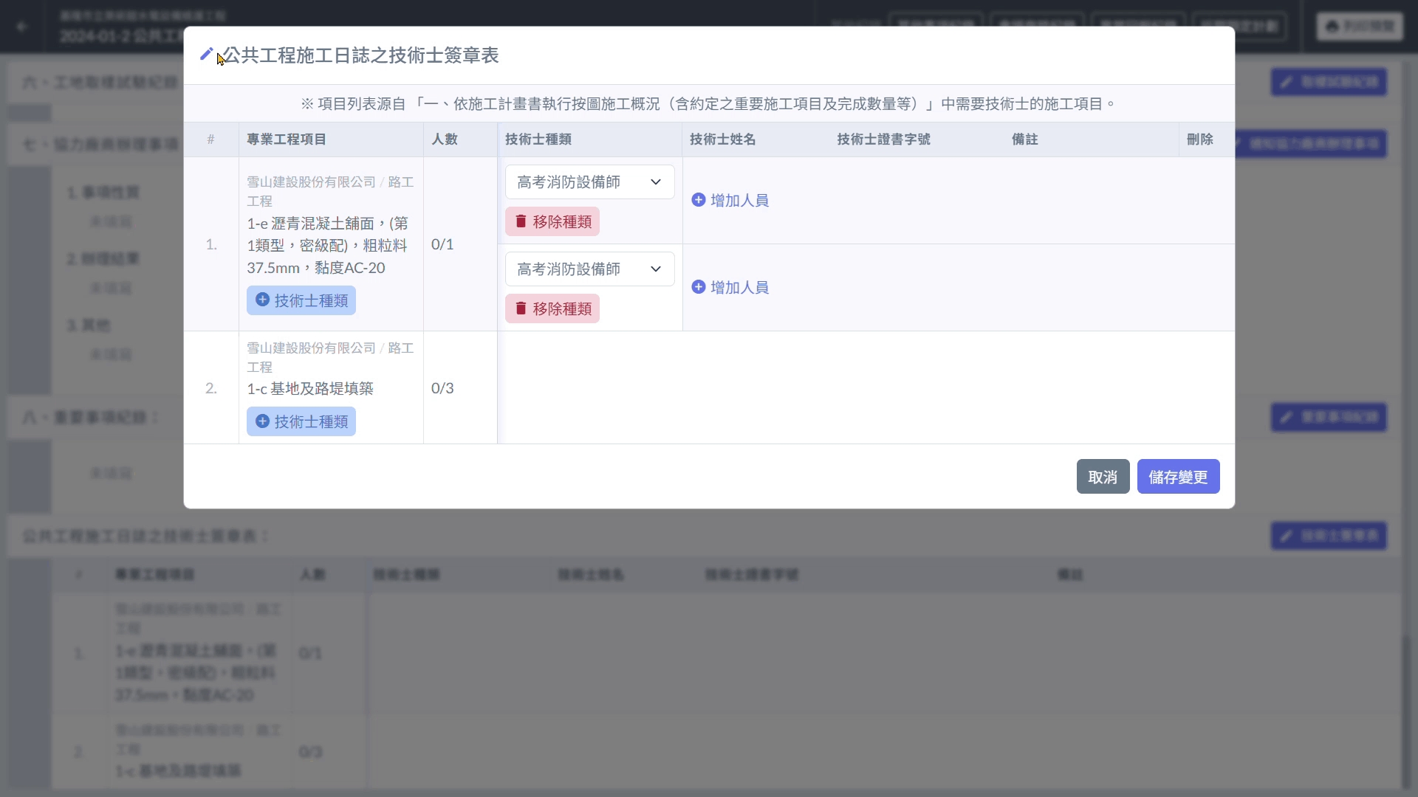Click plus icon of first 增加人員 link
This screenshot has height=797, width=1418.
click(698, 200)
